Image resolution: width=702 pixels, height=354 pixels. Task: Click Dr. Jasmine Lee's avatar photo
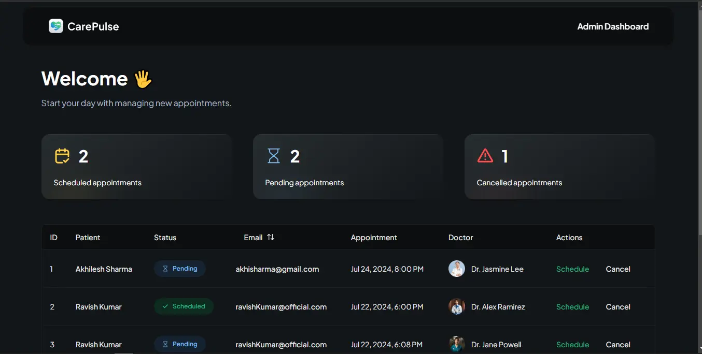[457, 269]
